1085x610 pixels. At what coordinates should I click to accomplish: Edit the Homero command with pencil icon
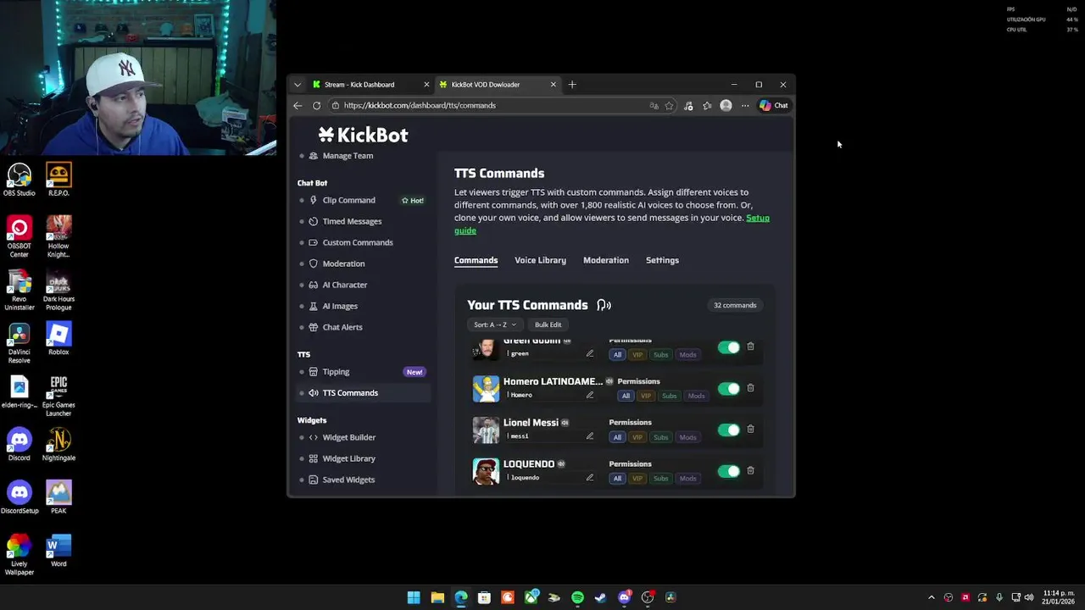click(590, 395)
